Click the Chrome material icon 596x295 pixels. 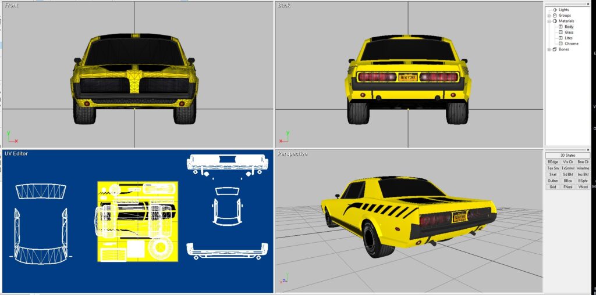coord(560,44)
